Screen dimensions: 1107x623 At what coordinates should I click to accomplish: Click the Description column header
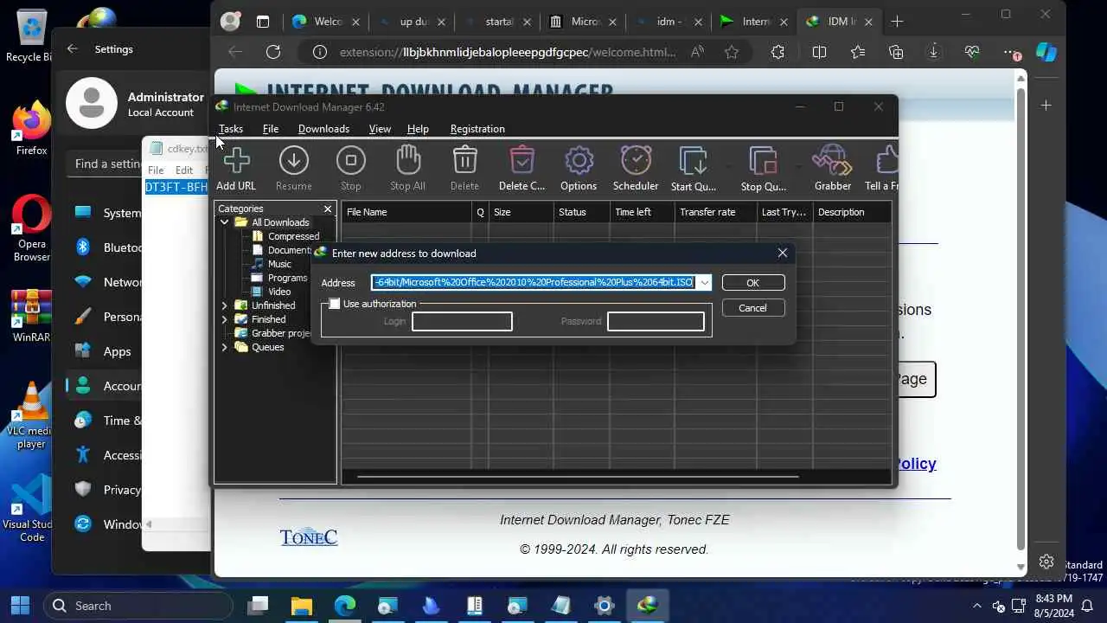[x=852, y=212]
